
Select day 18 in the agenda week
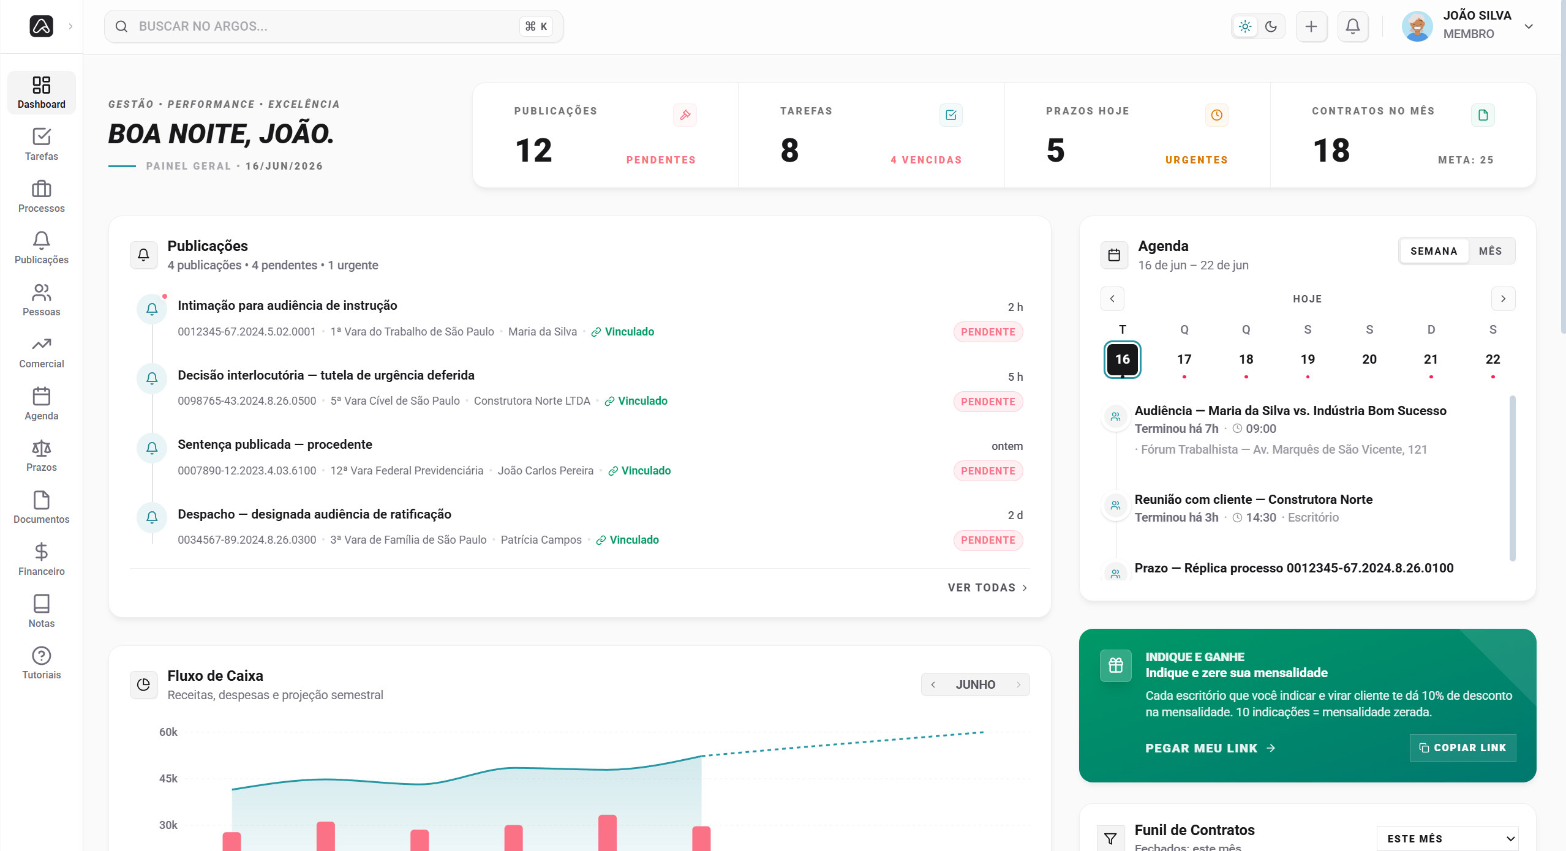point(1246,359)
